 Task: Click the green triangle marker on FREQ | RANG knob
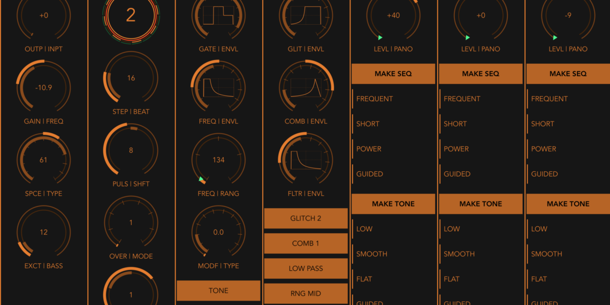point(202,179)
